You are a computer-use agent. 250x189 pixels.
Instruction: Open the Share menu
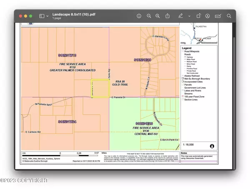click(167, 16)
